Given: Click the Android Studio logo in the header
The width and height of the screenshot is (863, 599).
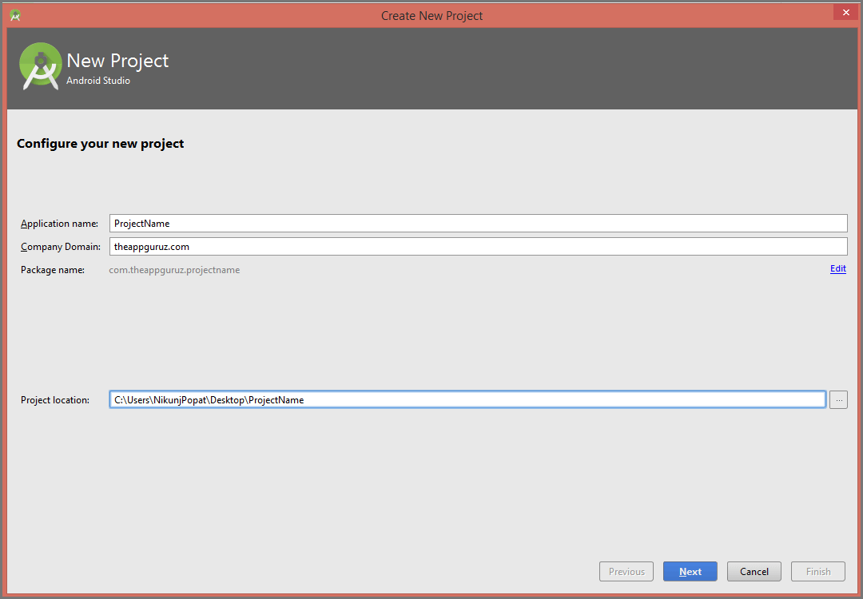Looking at the screenshot, I should point(40,66).
